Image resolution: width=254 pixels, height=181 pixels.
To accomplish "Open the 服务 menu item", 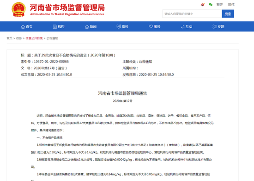I will [x=157, y=27].
